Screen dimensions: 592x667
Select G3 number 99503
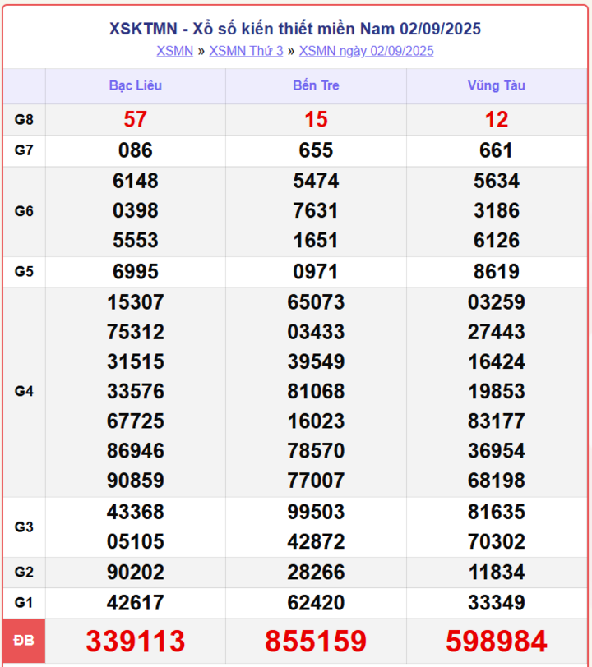(316, 513)
